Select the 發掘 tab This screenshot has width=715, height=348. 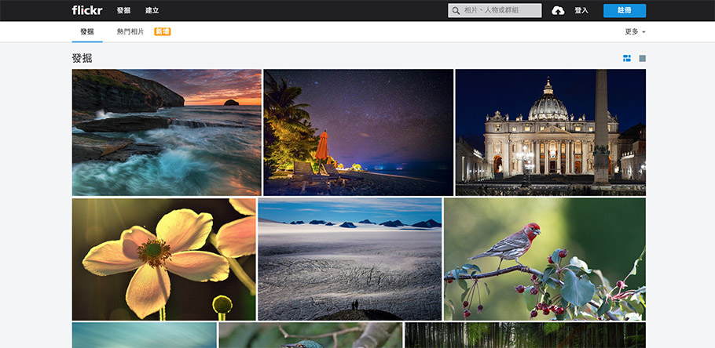pyautogui.click(x=86, y=32)
